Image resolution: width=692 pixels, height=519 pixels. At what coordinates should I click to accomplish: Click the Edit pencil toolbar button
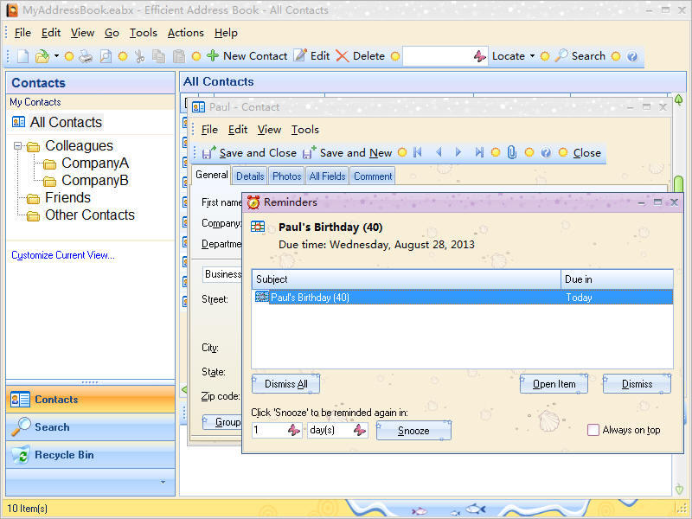pos(311,56)
